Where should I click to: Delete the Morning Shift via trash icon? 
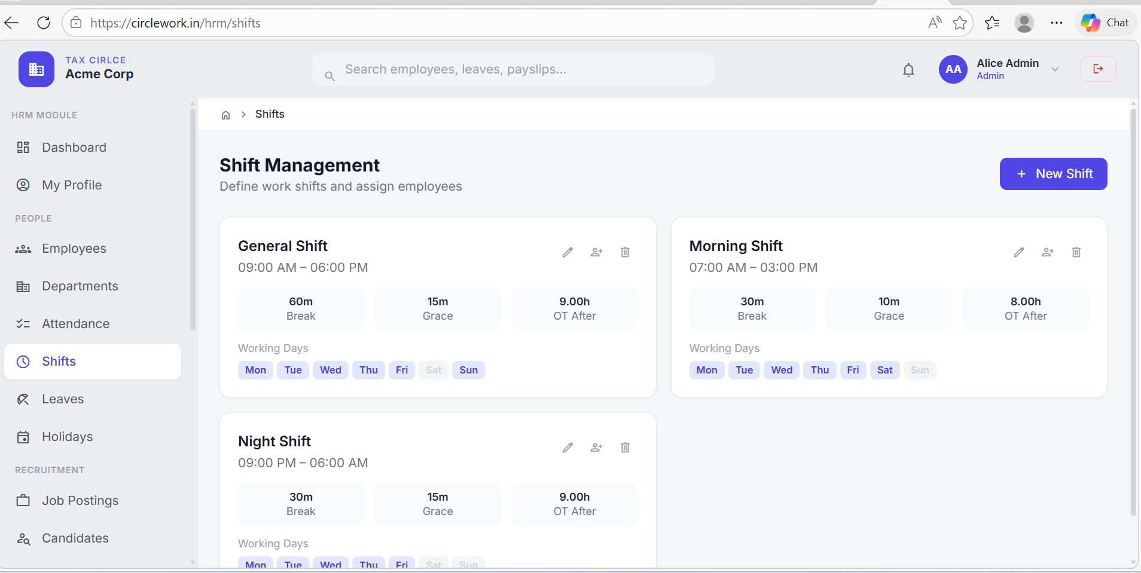pyautogui.click(x=1076, y=252)
